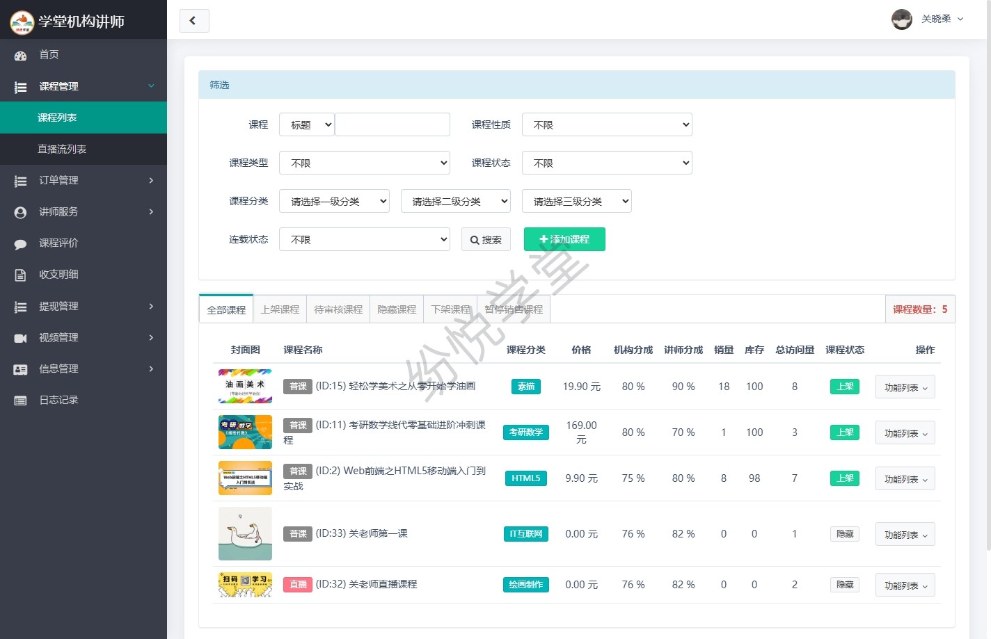Image resolution: width=991 pixels, height=639 pixels.
Task: Open 功能列表 for the 油画 course row
Action: click(905, 387)
